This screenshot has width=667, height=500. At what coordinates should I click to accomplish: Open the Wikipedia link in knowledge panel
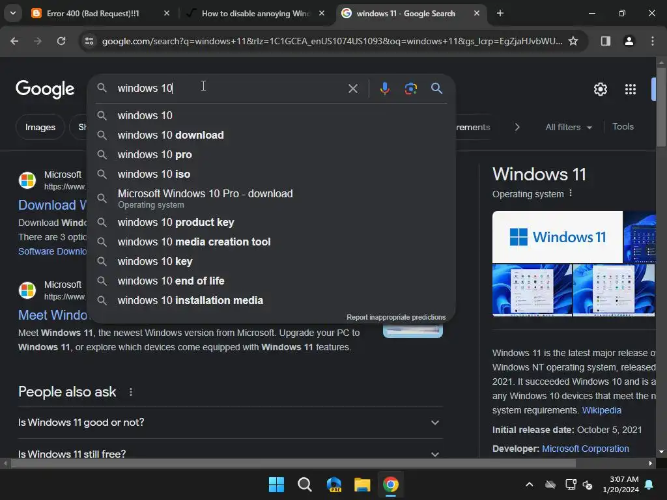click(x=601, y=410)
